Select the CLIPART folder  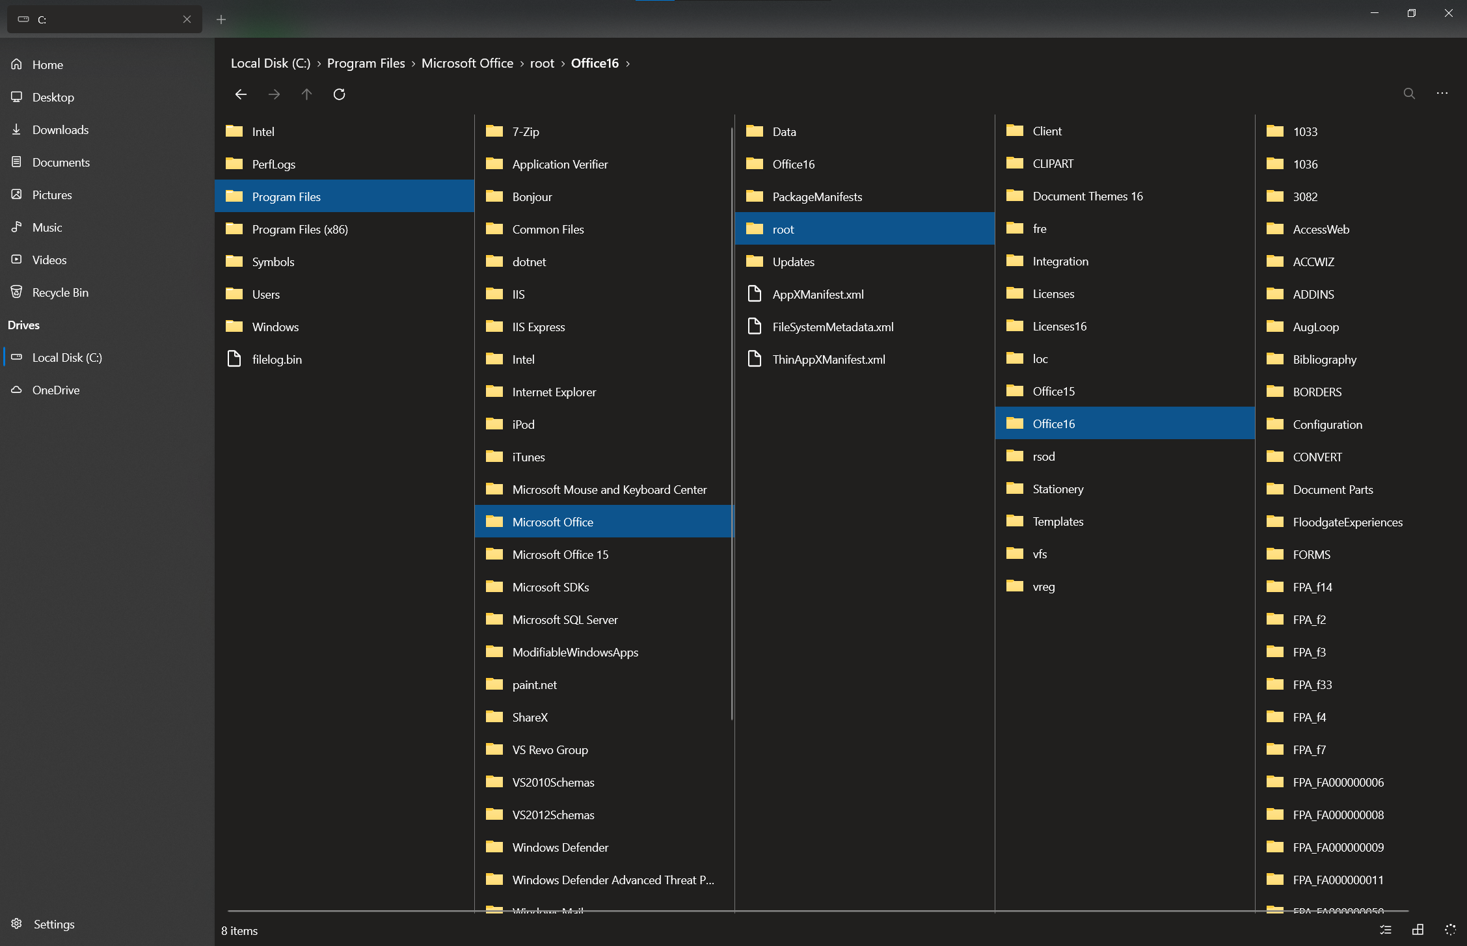tap(1125, 163)
